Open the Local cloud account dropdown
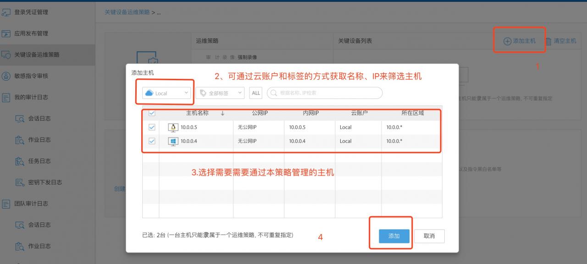Screen dimensions: 587x264 (167, 93)
